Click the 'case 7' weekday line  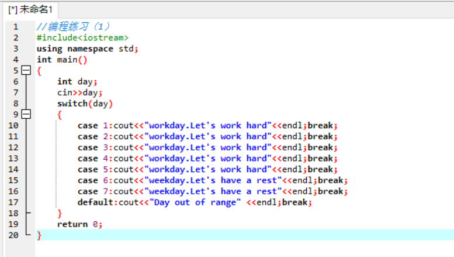213,191
